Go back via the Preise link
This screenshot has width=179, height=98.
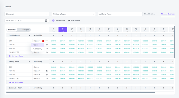coord(8,6)
